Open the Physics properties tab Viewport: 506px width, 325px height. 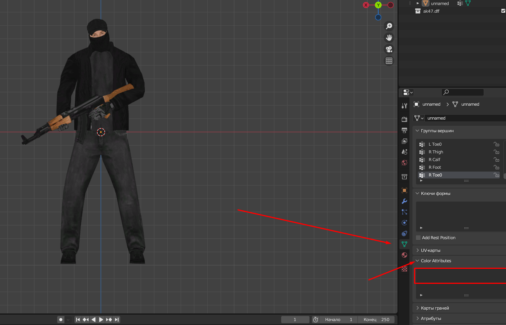pyautogui.click(x=404, y=223)
